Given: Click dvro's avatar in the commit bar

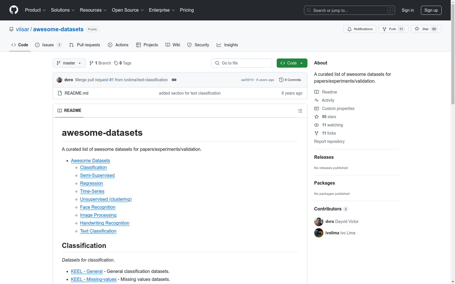Looking at the screenshot, I should click(x=59, y=80).
